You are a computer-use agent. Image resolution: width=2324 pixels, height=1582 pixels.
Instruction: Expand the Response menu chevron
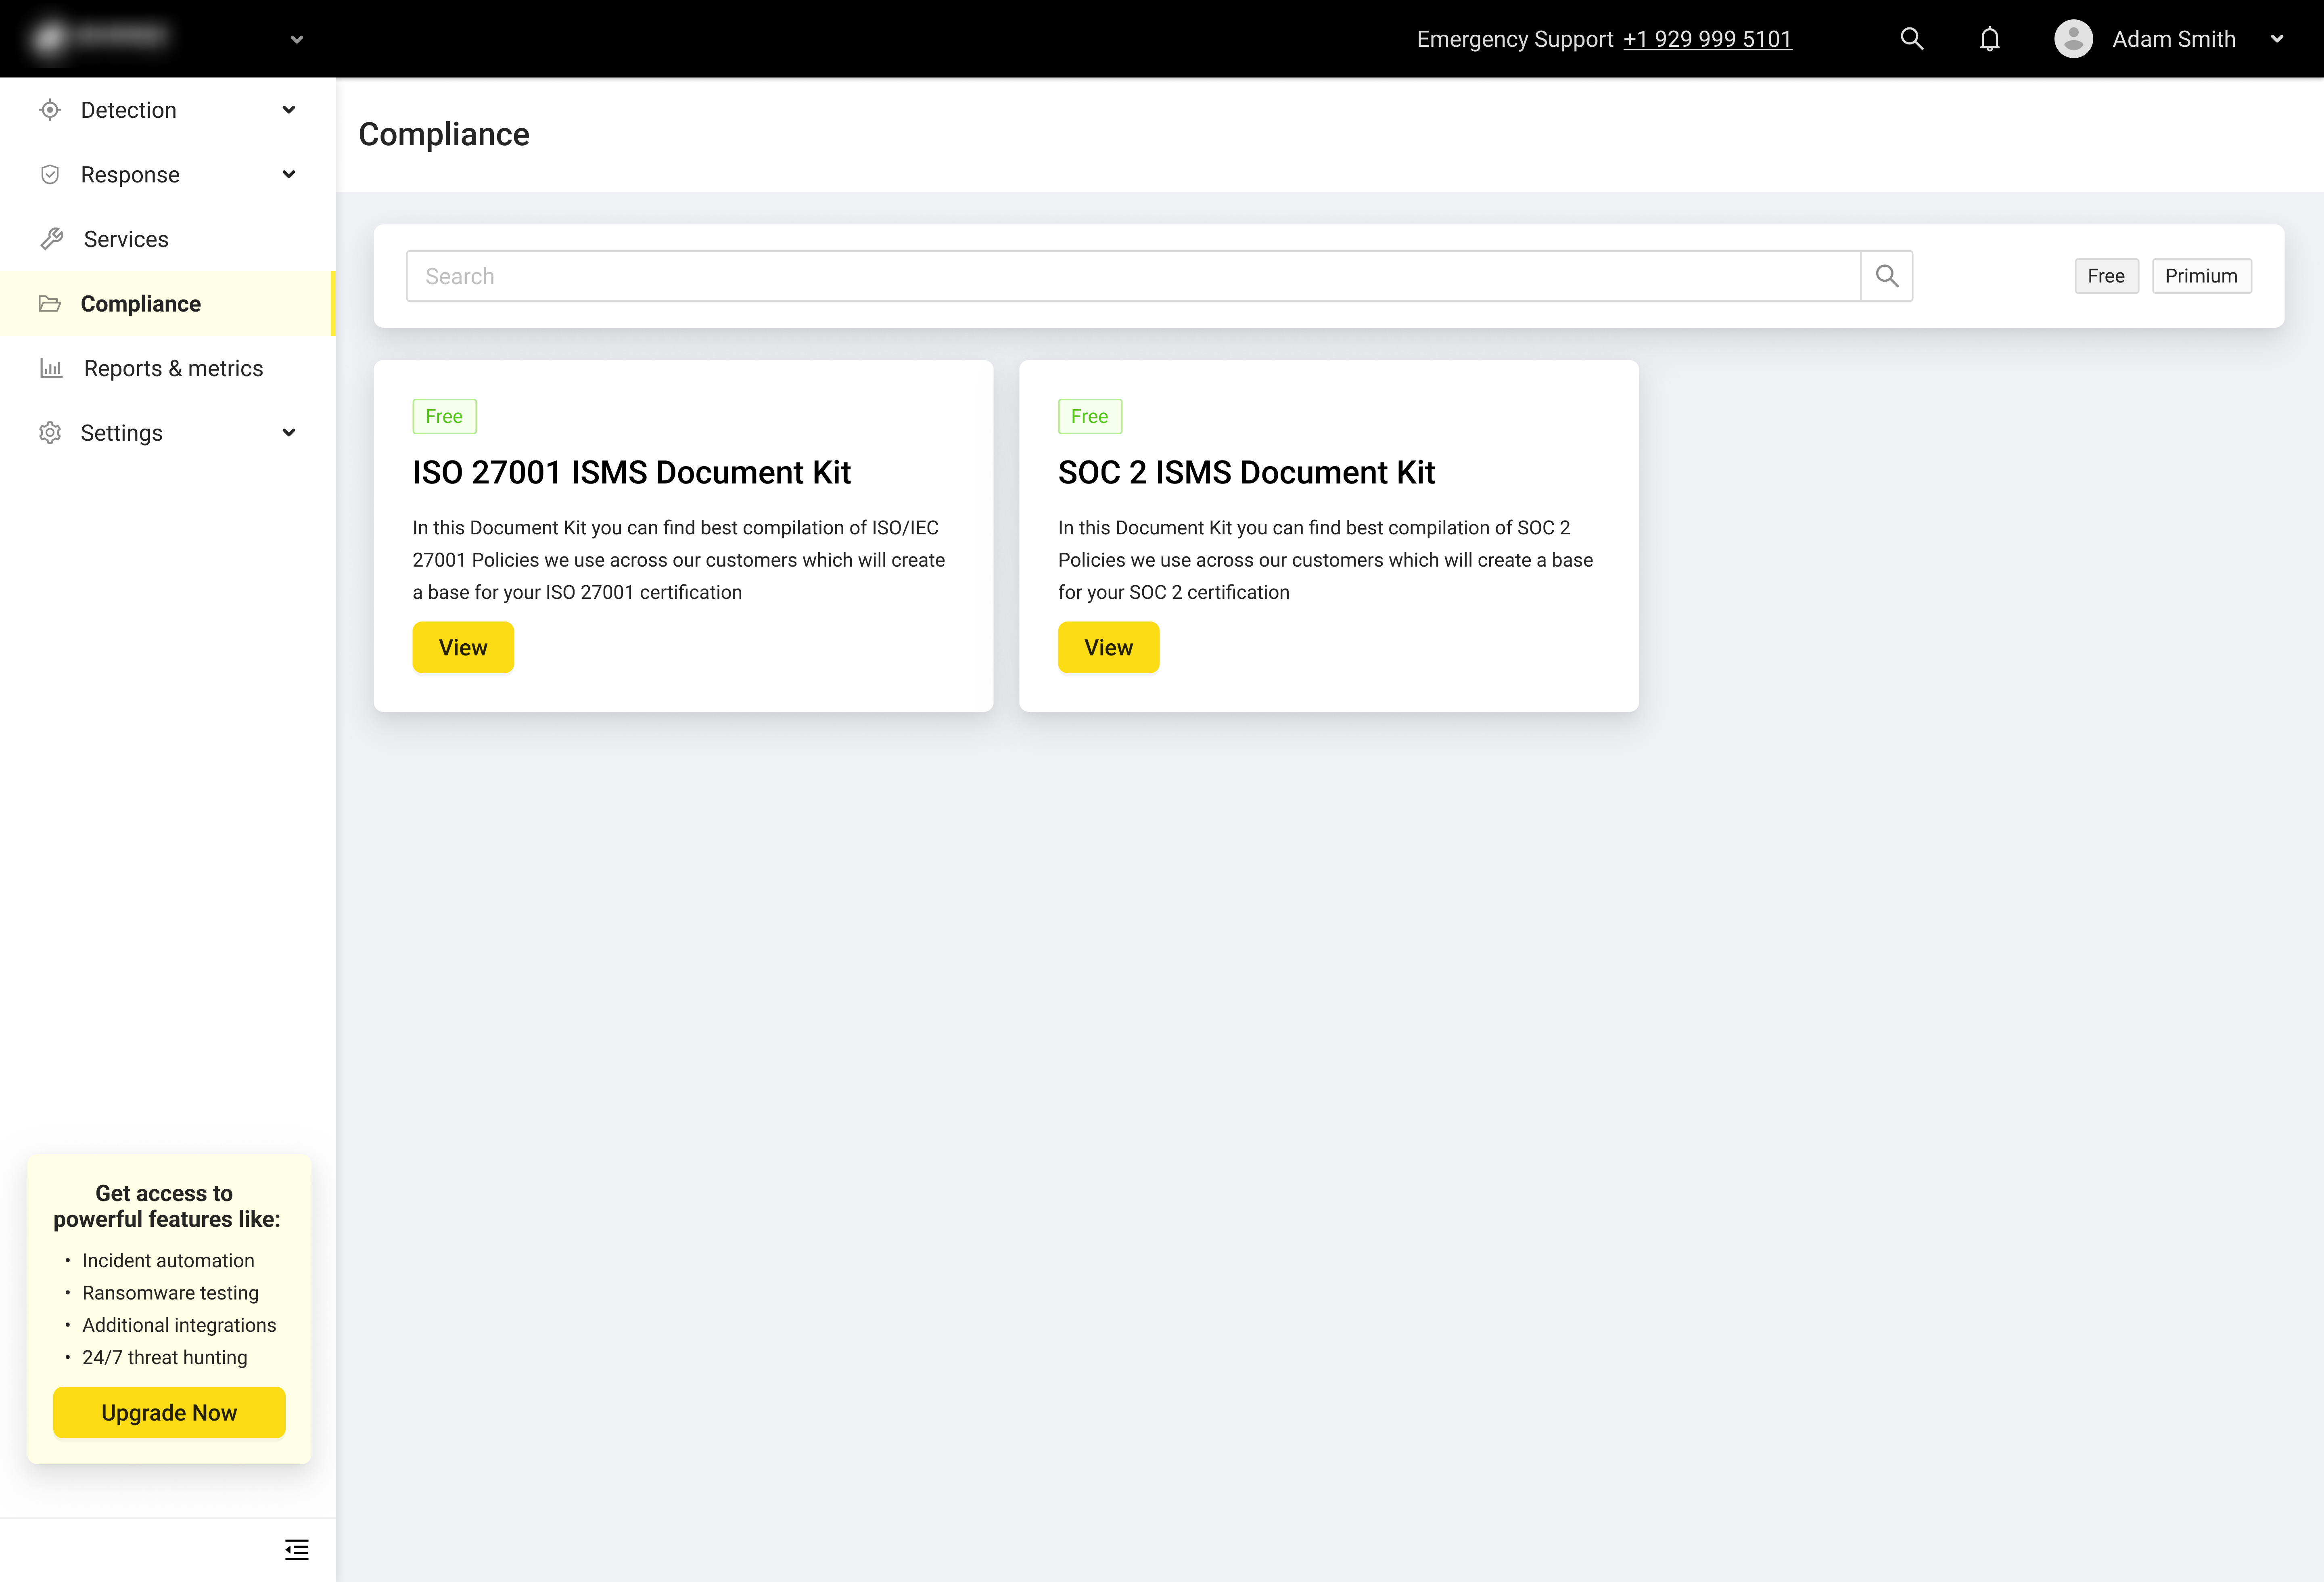(289, 174)
